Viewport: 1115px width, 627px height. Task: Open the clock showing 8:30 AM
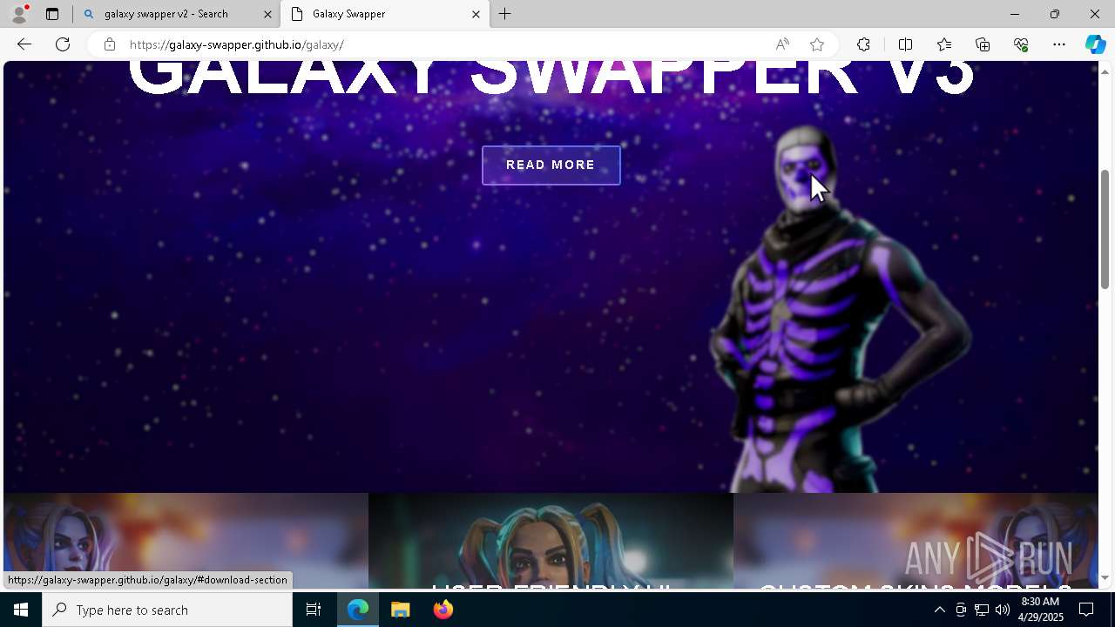pyautogui.click(x=1040, y=610)
